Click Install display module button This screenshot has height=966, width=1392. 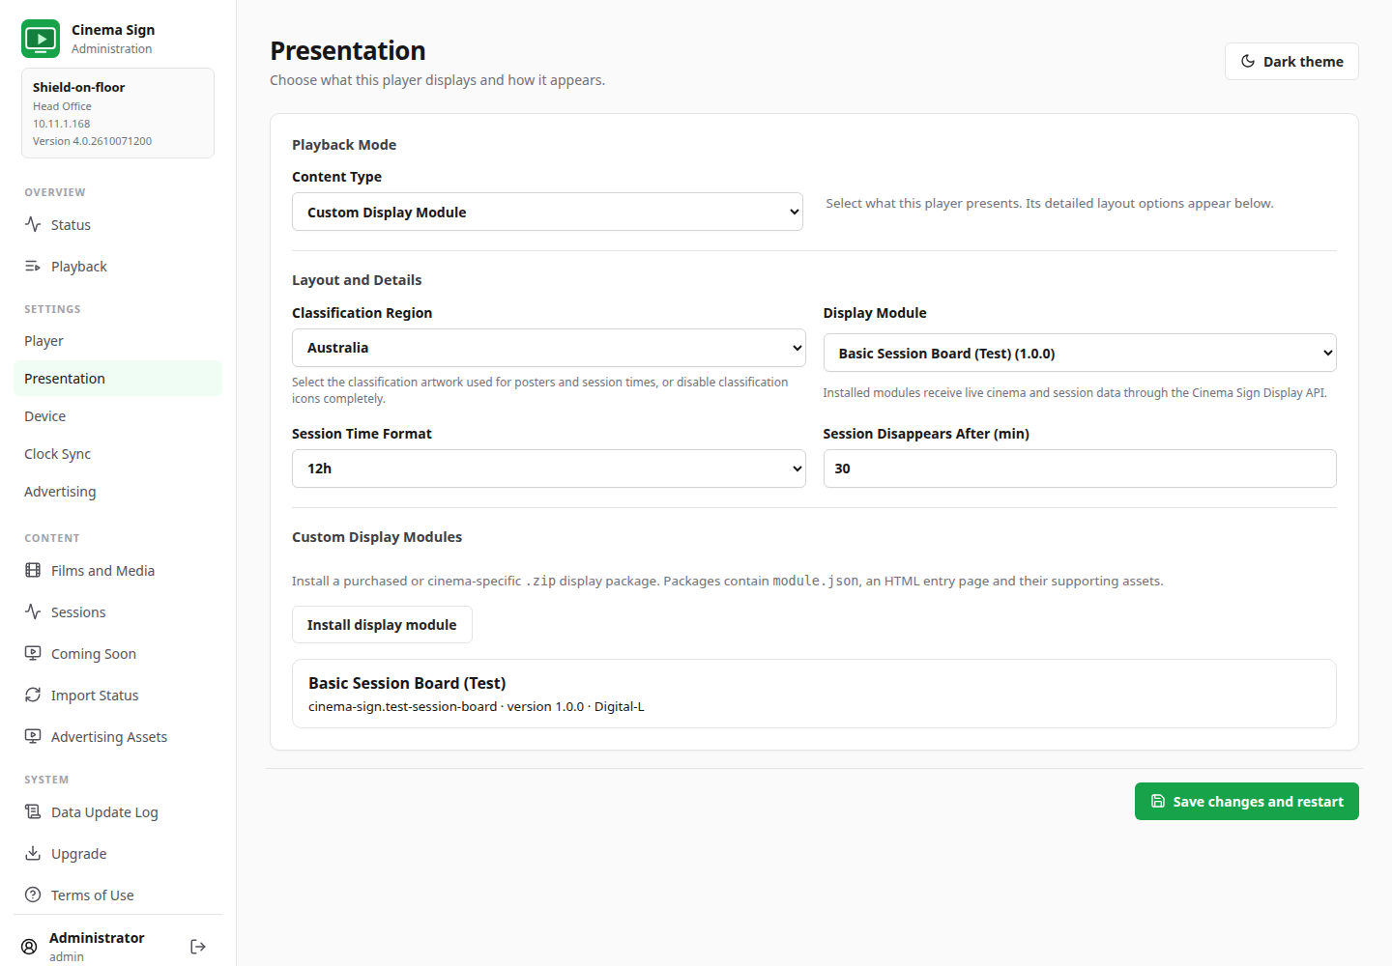tap(382, 624)
